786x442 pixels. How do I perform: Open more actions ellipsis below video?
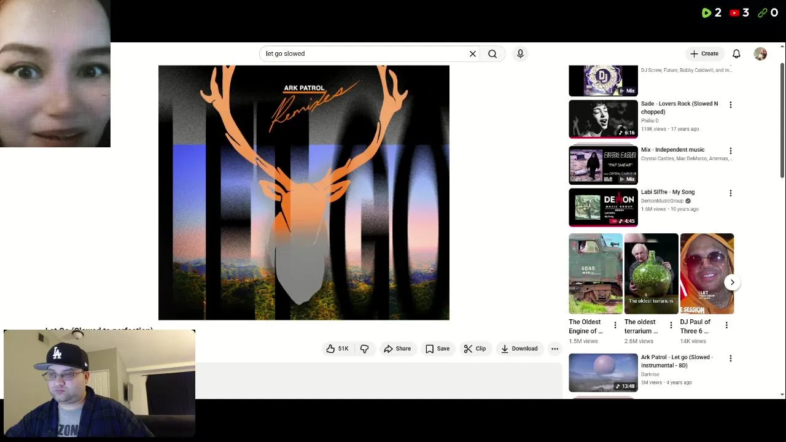(554, 349)
